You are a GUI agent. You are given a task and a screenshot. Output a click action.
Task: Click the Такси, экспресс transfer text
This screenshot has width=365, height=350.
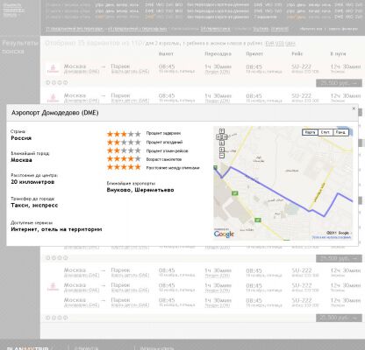point(34,206)
